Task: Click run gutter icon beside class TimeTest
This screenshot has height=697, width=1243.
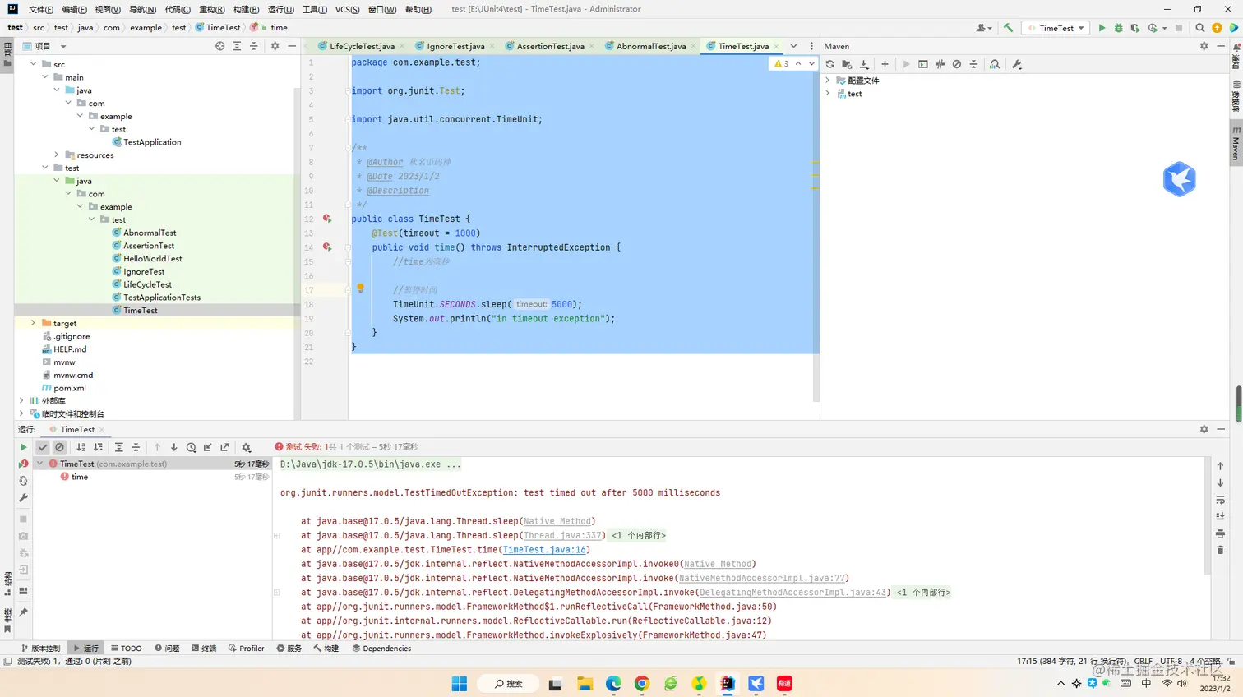Action: point(326,219)
